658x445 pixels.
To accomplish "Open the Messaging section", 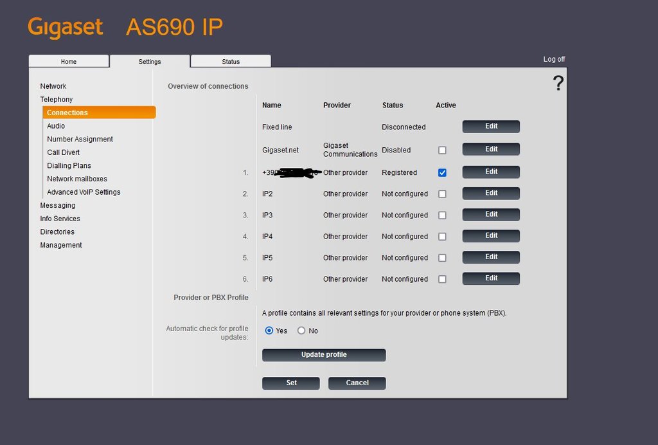I will click(x=57, y=205).
